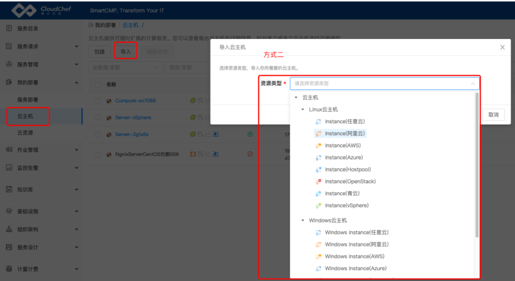Screen dimensions: 515x281
Task: Check the checkbox next to Compute-sn7066
Action: [98, 100]
